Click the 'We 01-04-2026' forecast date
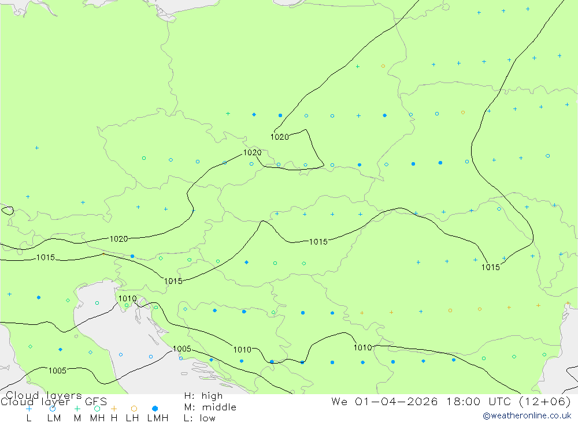The width and height of the screenshot is (578, 423). [384, 401]
